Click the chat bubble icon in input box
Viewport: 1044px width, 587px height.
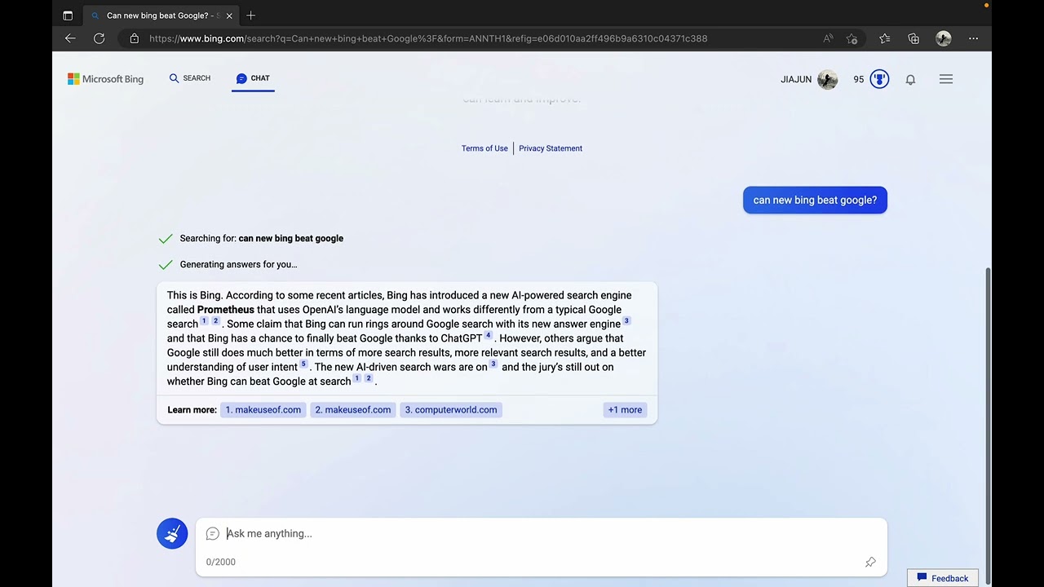pyautogui.click(x=213, y=534)
